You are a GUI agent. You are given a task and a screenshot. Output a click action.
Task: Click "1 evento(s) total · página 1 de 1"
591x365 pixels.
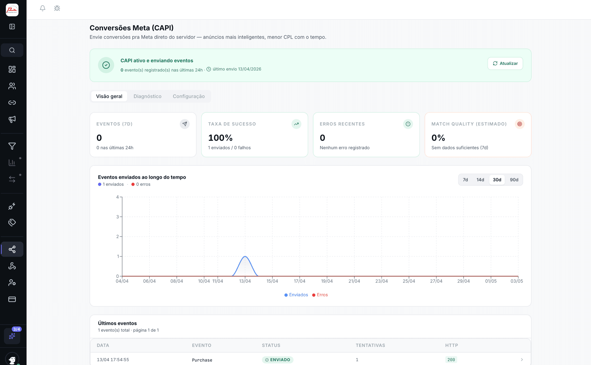point(128,330)
